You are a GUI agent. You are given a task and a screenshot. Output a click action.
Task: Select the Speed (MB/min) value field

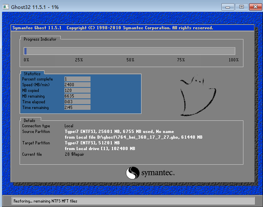tap(77, 85)
